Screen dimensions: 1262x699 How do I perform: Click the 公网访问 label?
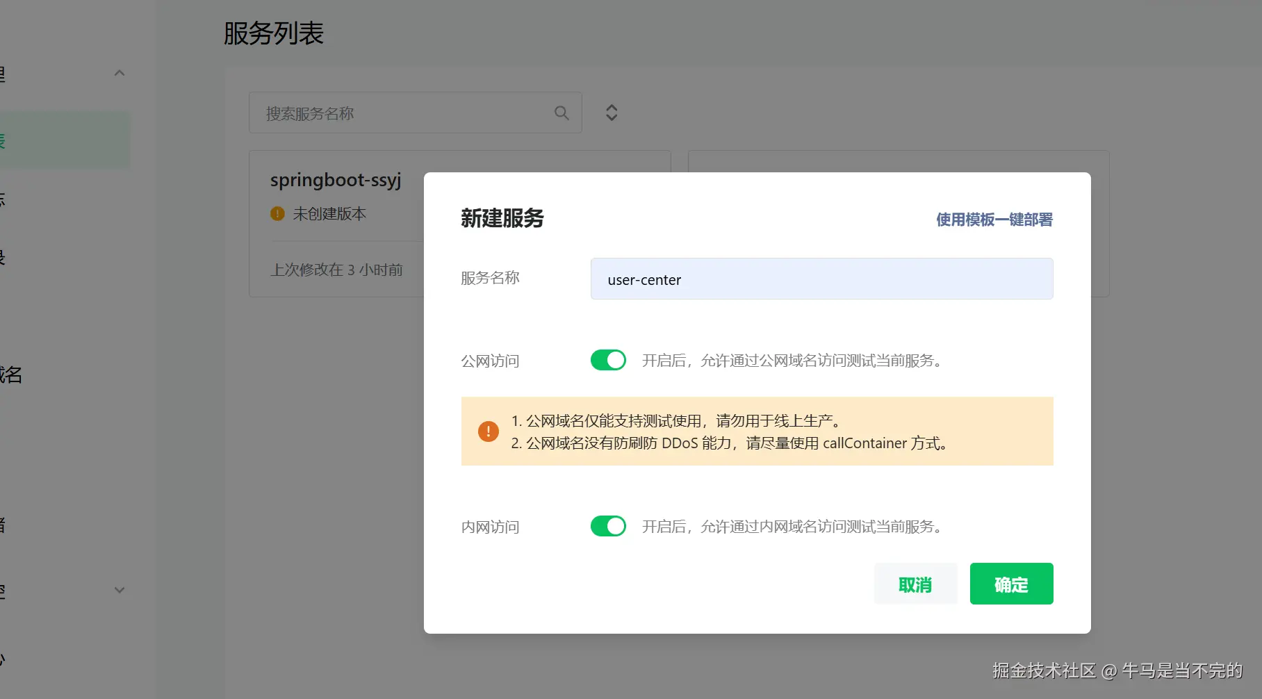point(491,361)
